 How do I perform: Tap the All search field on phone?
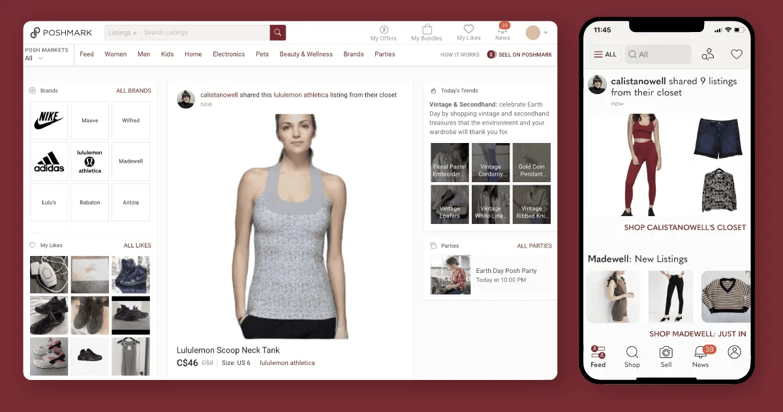click(658, 54)
